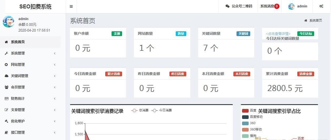Click the gavel icon for 优化维护
The image size is (331, 140).
pos(6,121)
